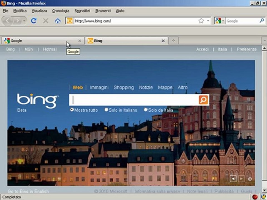Open the Guida help link
Screen dimensions: 267x200
[246, 191]
